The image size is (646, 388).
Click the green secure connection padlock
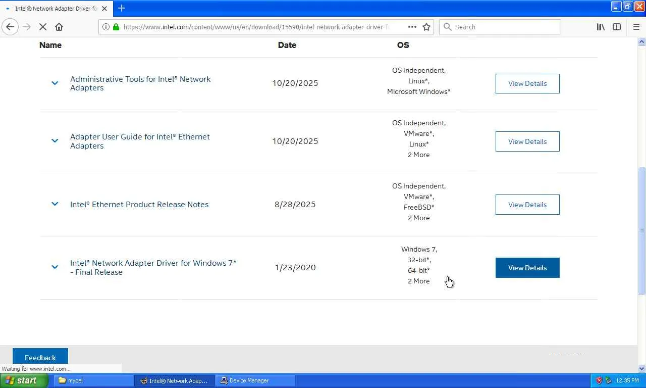116,27
